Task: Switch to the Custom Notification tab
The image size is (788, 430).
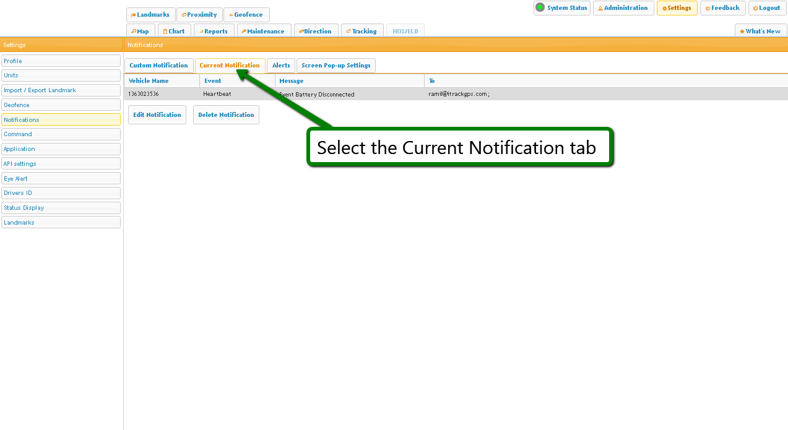Action: click(158, 66)
